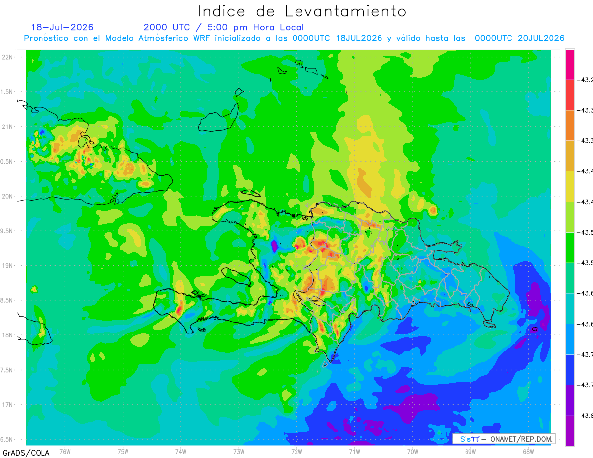
Task: Click the royal blue color bar segment
Action: pyautogui.click(x=570, y=370)
